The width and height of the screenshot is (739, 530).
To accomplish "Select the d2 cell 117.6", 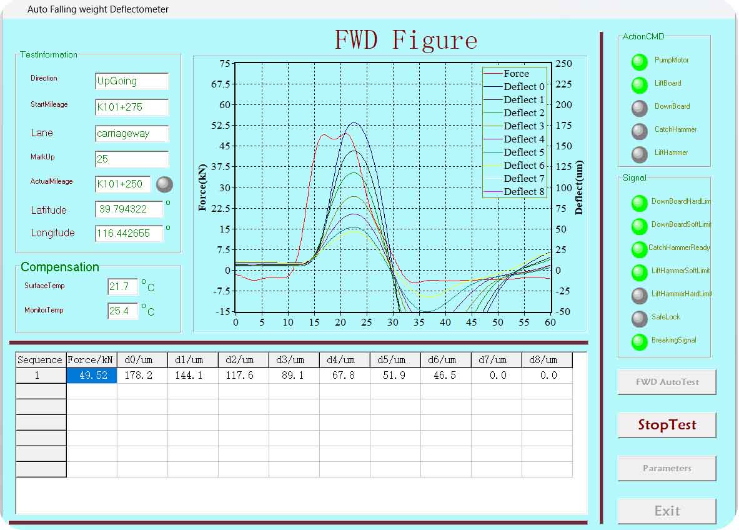I will [243, 376].
